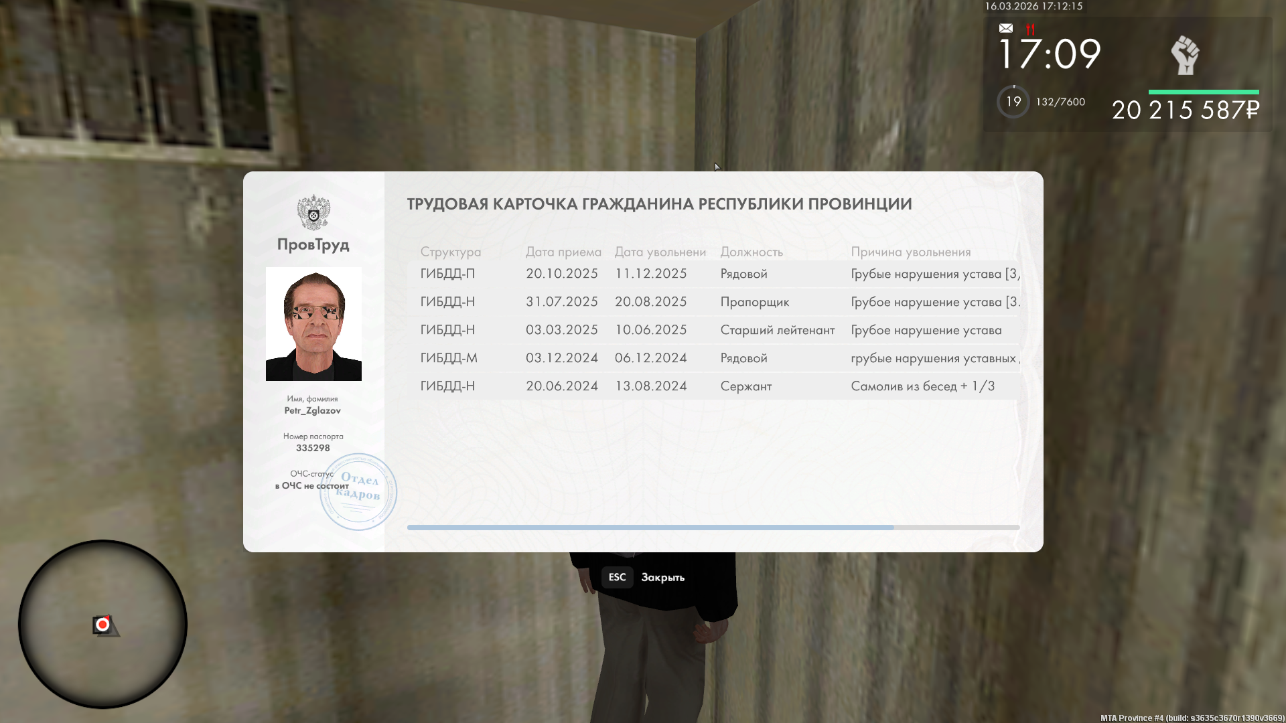Click the mail envelope icon

point(1005,28)
